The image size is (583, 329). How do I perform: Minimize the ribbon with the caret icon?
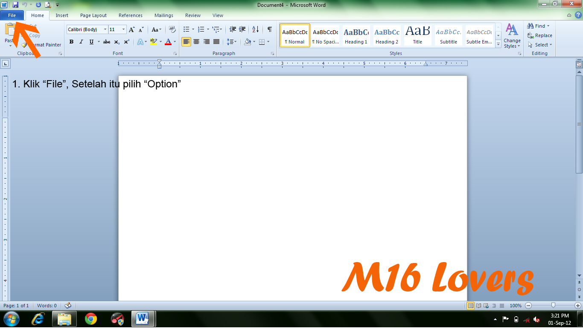point(569,15)
